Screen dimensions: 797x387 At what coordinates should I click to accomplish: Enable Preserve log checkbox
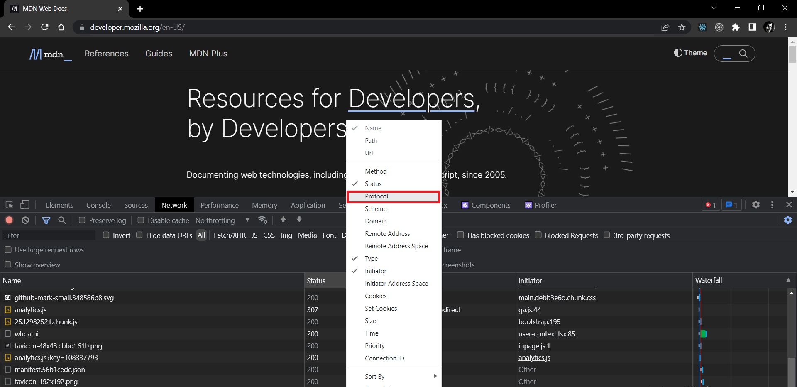coord(82,220)
